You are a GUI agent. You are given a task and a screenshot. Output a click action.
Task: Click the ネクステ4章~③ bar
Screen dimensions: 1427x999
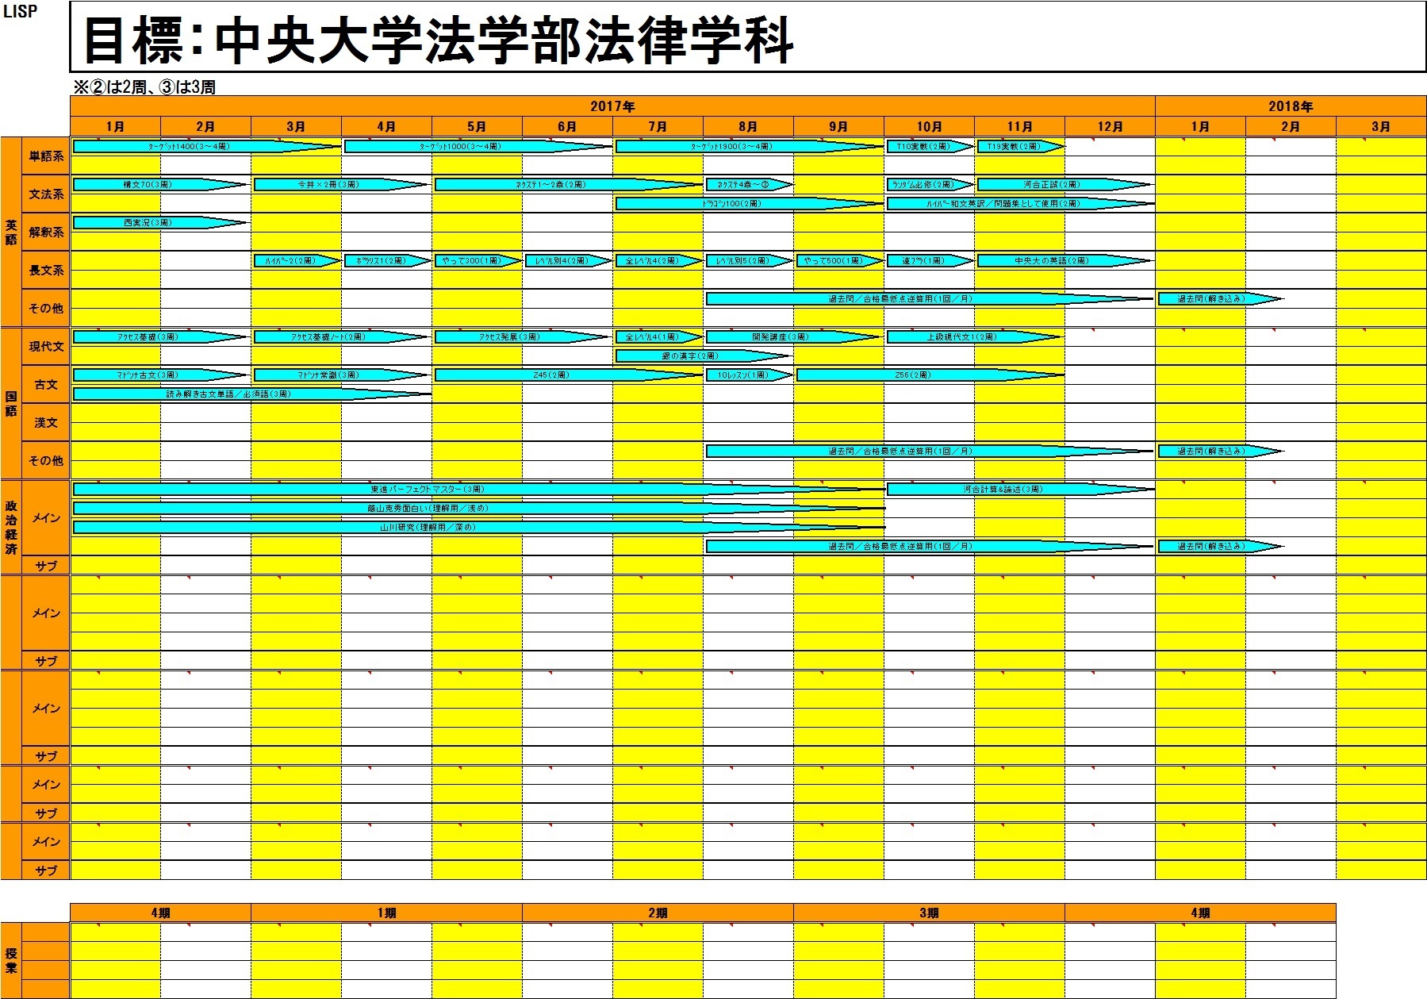coord(749,185)
